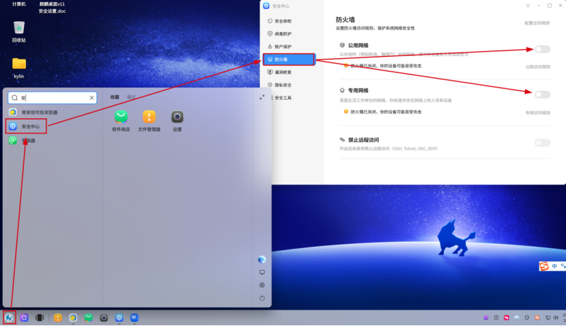Viewport: 566px width, 326px height.
Task: Open the multitasking view taskbar icon
Action: coord(40,317)
